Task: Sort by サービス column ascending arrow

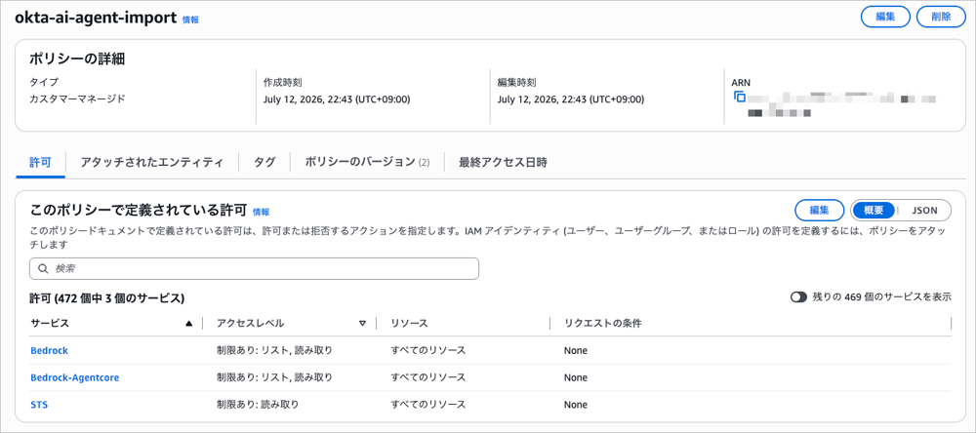Action: 188,324
